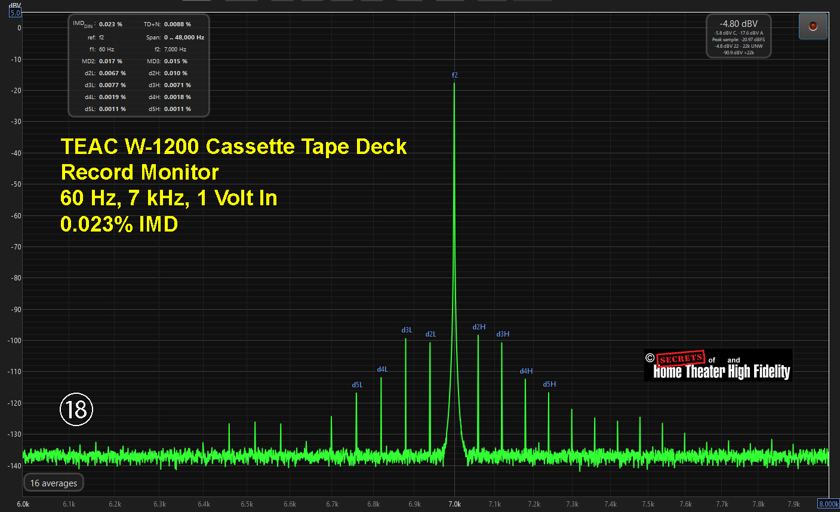Click the -20 level axis label
This screenshot has height=512, width=840.
pos(16,91)
